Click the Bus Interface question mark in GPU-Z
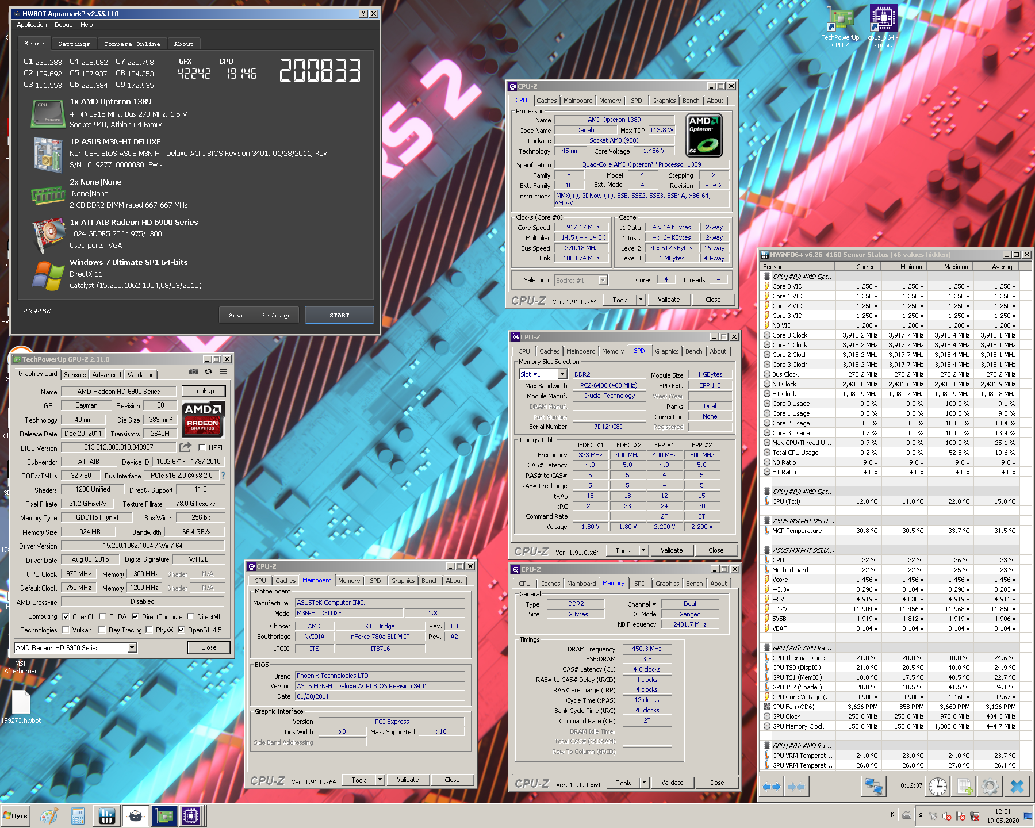The height and width of the screenshot is (828, 1035). [x=223, y=476]
